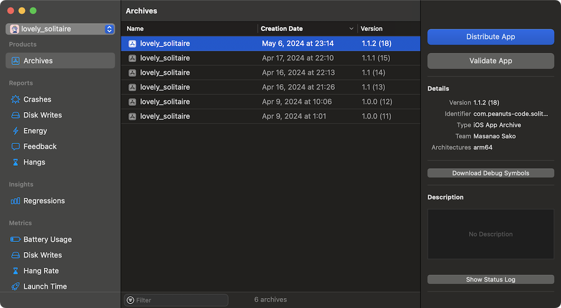
Task: Click the Filter search field
Action: [176, 300]
